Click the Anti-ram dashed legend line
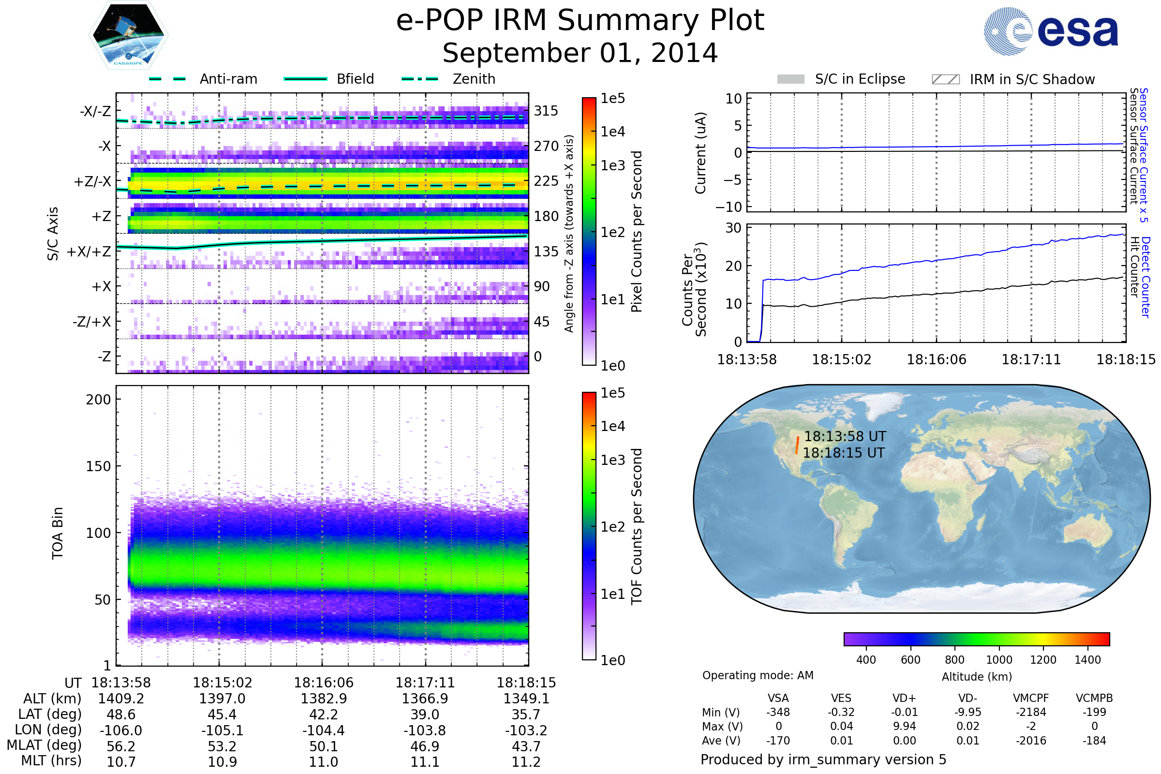 pos(167,79)
